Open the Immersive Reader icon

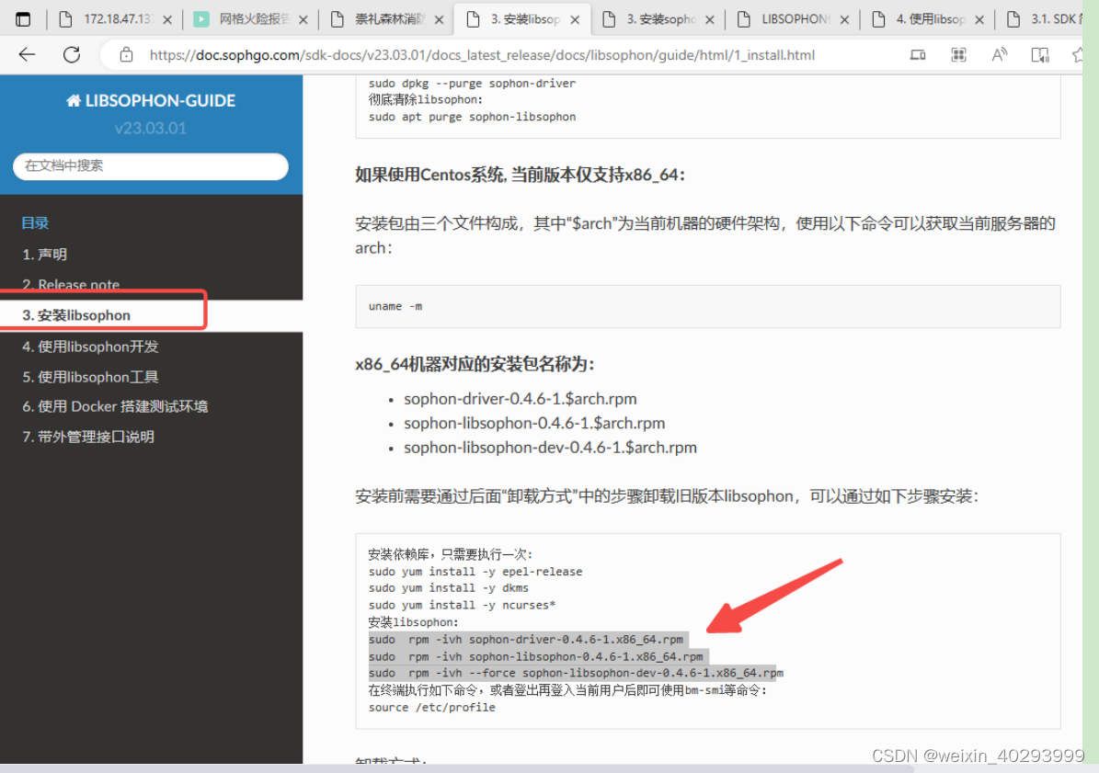click(1040, 54)
